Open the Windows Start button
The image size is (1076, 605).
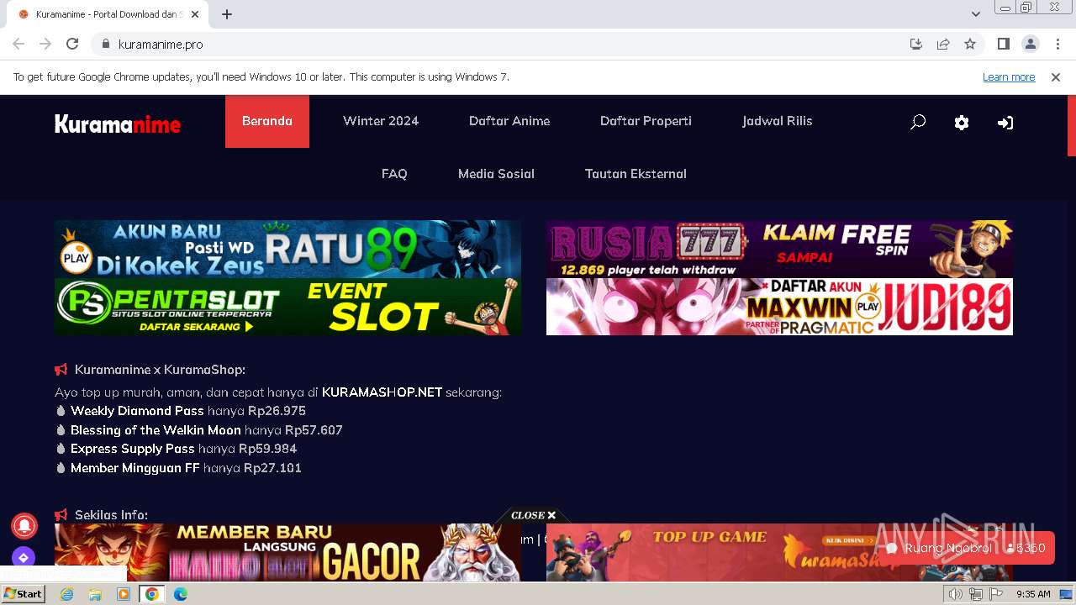[x=23, y=594]
